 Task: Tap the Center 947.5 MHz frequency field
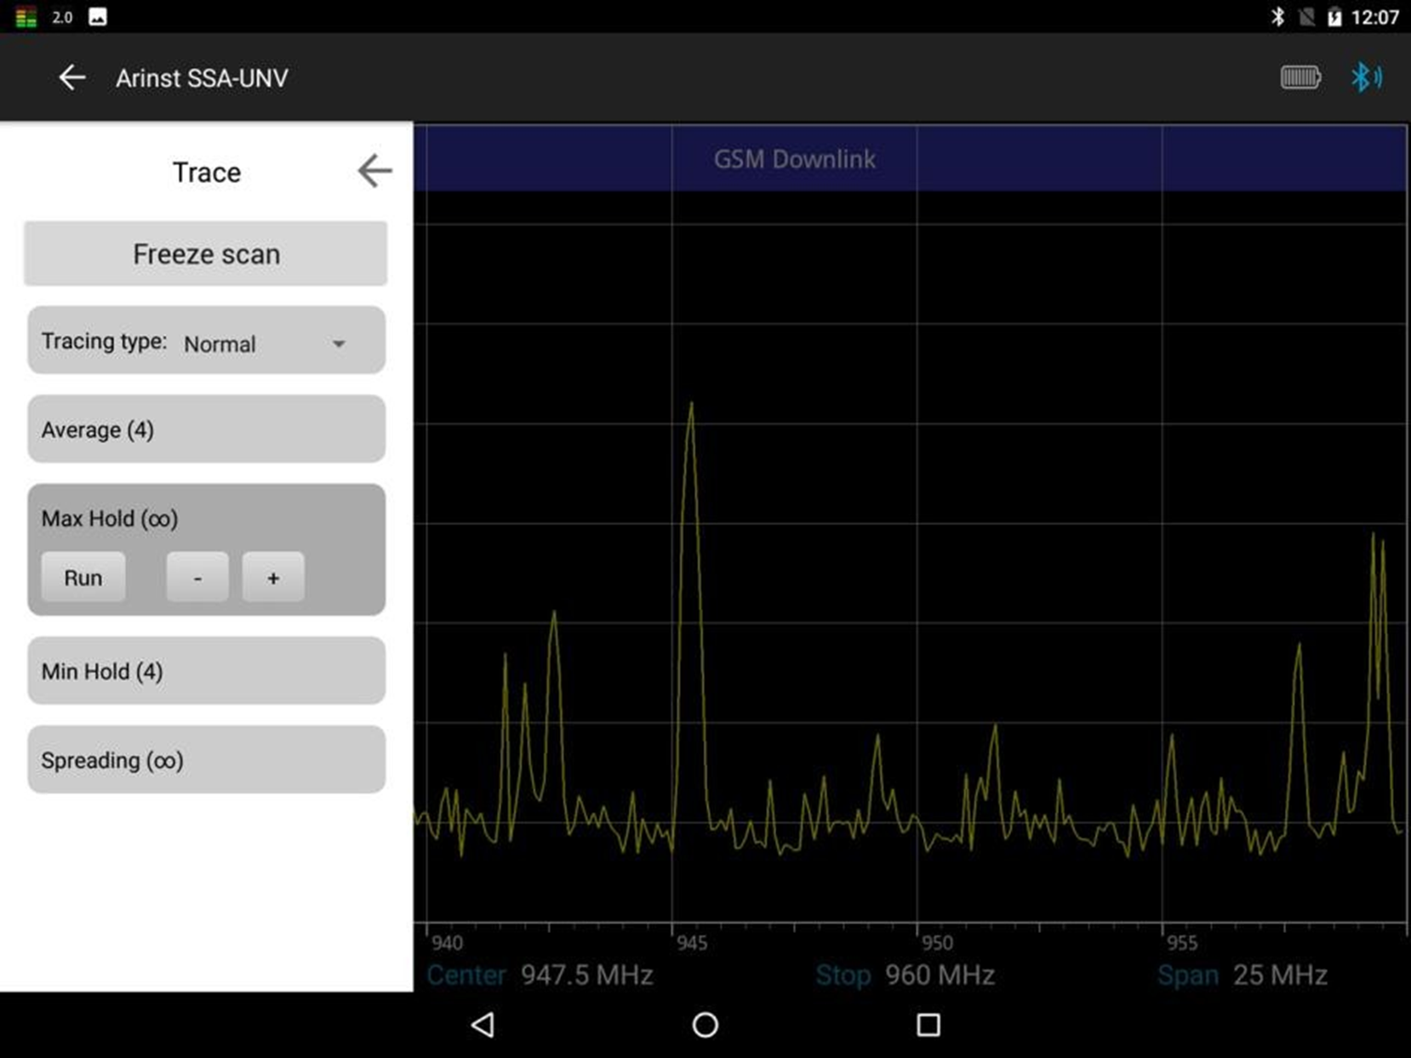(x=540, y=975)
